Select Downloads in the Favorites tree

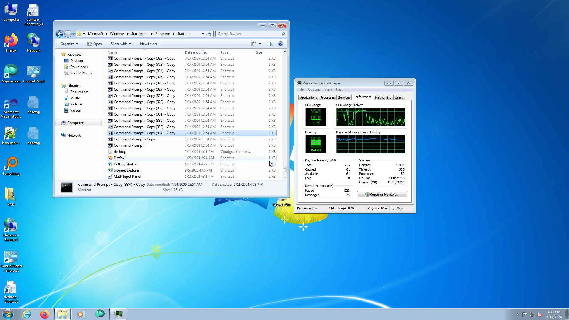click(x=79, y=67)
